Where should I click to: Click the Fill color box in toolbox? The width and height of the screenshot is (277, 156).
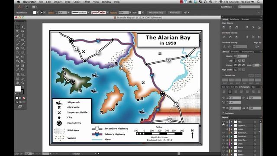pos(18,89)
